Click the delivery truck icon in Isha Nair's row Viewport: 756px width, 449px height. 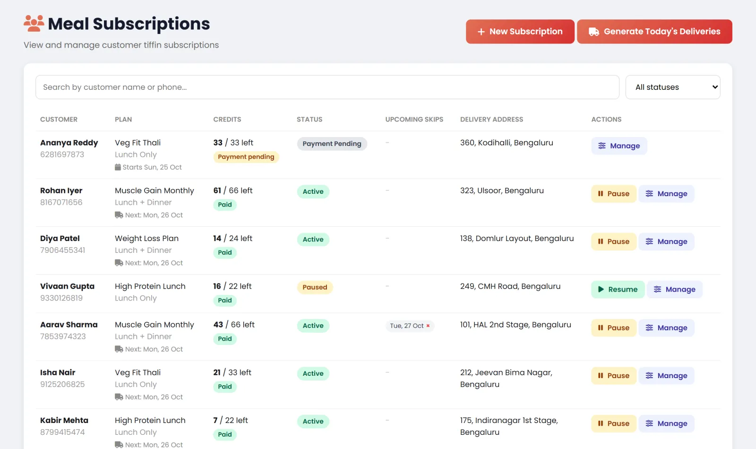click(119, 397)
